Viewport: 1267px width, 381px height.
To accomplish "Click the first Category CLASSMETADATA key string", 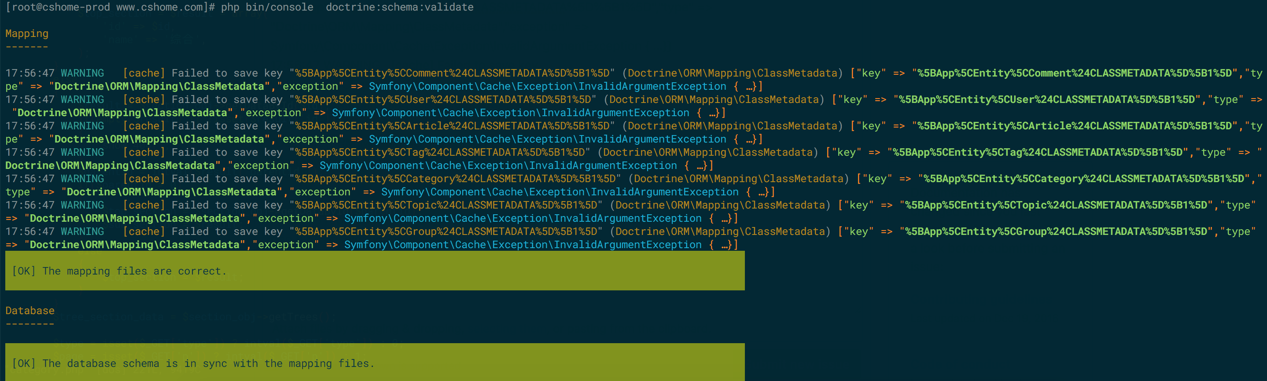I will pos(455,179).
